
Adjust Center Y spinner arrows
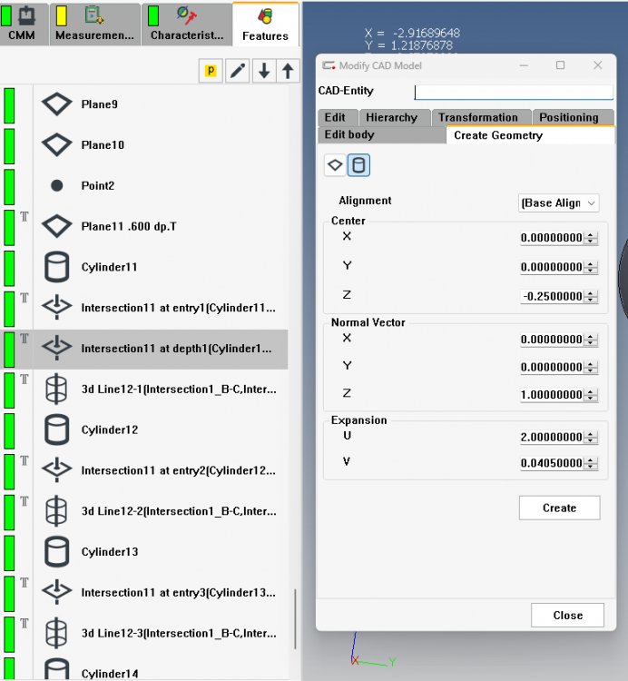click(x=591, y=267)
